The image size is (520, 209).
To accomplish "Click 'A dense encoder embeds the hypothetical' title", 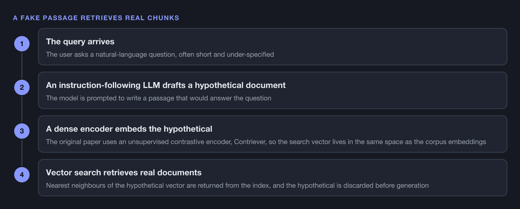I will [129, 129].
